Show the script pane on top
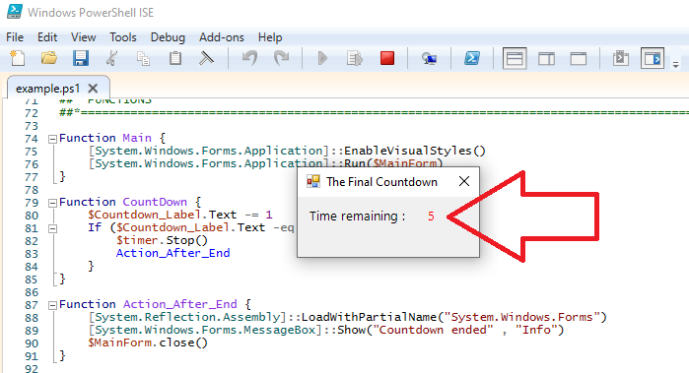 [x=515, y=58]
